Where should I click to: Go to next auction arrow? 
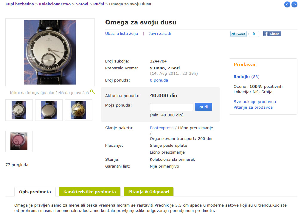[294, 4]
